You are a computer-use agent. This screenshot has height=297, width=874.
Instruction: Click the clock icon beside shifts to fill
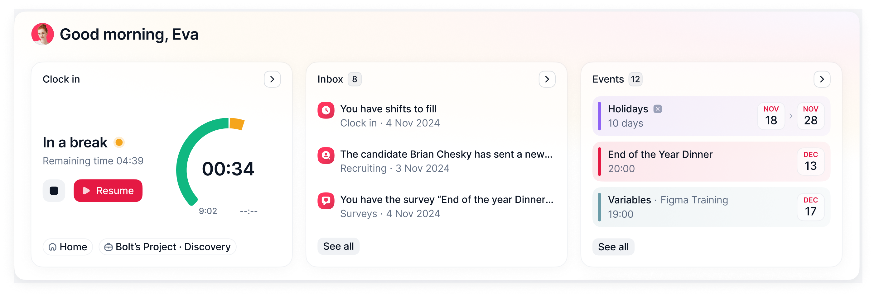coord(326,110)
